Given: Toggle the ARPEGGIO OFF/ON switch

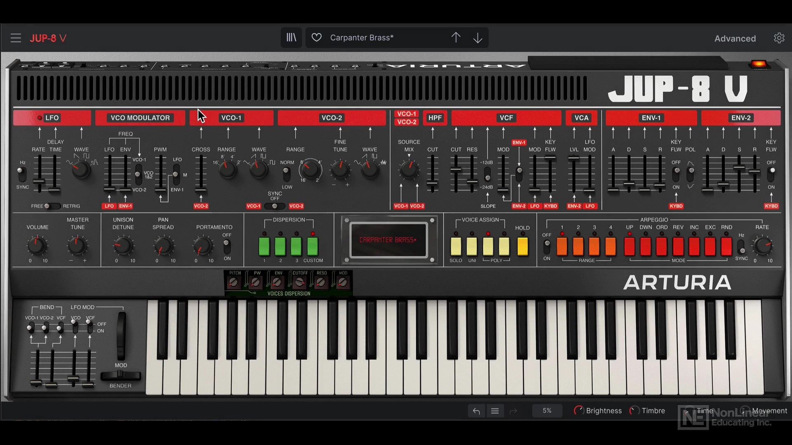Looking at the screenshot, I should [x=547, y=247].
